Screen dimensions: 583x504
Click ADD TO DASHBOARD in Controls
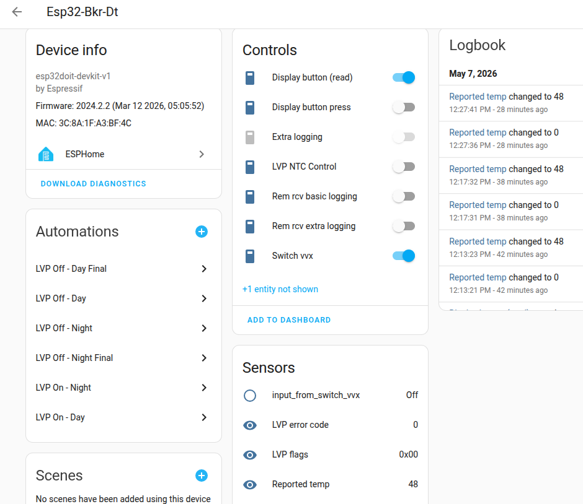[289, 320]
